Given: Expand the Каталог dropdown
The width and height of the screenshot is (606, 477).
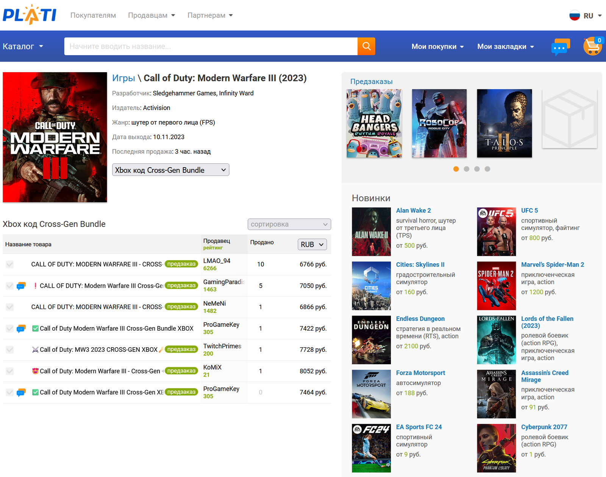Looking at the screenshot, I should [x=23, y=46].
